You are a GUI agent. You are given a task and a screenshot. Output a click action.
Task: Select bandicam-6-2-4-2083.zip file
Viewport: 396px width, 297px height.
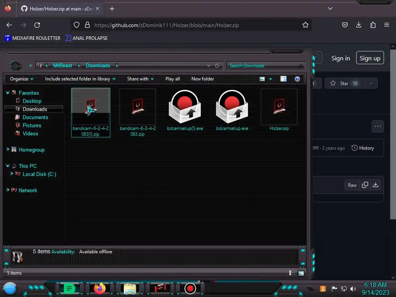tap(138, 113)
